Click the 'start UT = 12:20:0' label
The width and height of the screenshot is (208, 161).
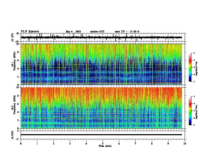127,32
